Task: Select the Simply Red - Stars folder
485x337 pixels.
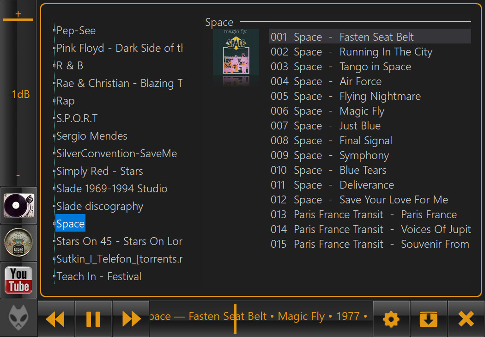Action: point(99,171)
